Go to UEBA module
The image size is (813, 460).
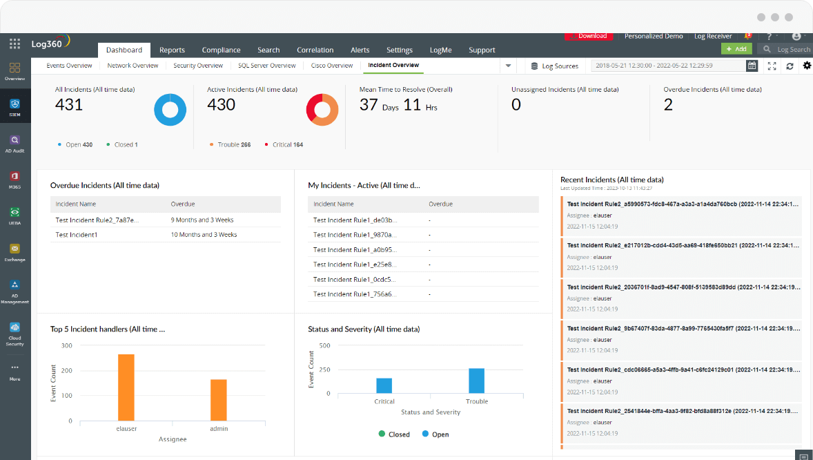[x=15, y=215]
